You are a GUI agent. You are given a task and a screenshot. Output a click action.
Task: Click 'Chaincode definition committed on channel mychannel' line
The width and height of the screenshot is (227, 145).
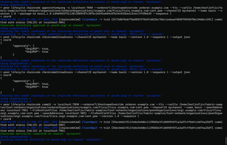coord(41,134)
